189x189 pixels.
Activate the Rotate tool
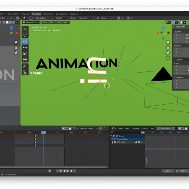point(25,48)
